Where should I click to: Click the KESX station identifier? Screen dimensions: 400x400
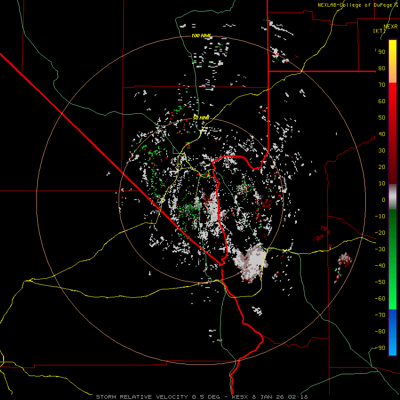(x=240, y=397)
